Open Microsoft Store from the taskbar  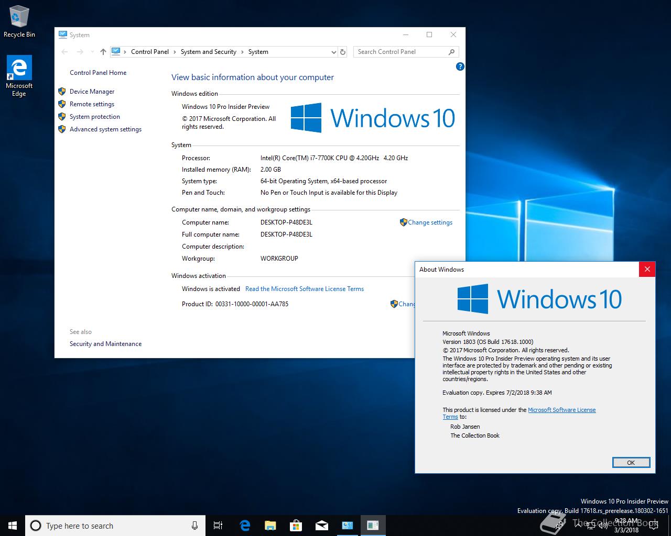click(296, 526)
